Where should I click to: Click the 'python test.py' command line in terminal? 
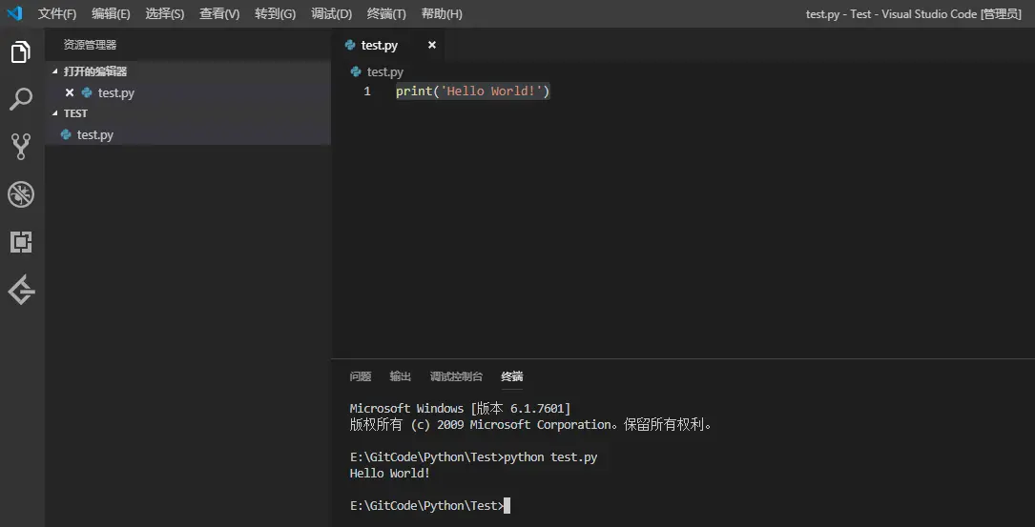[x=473, y=457]
